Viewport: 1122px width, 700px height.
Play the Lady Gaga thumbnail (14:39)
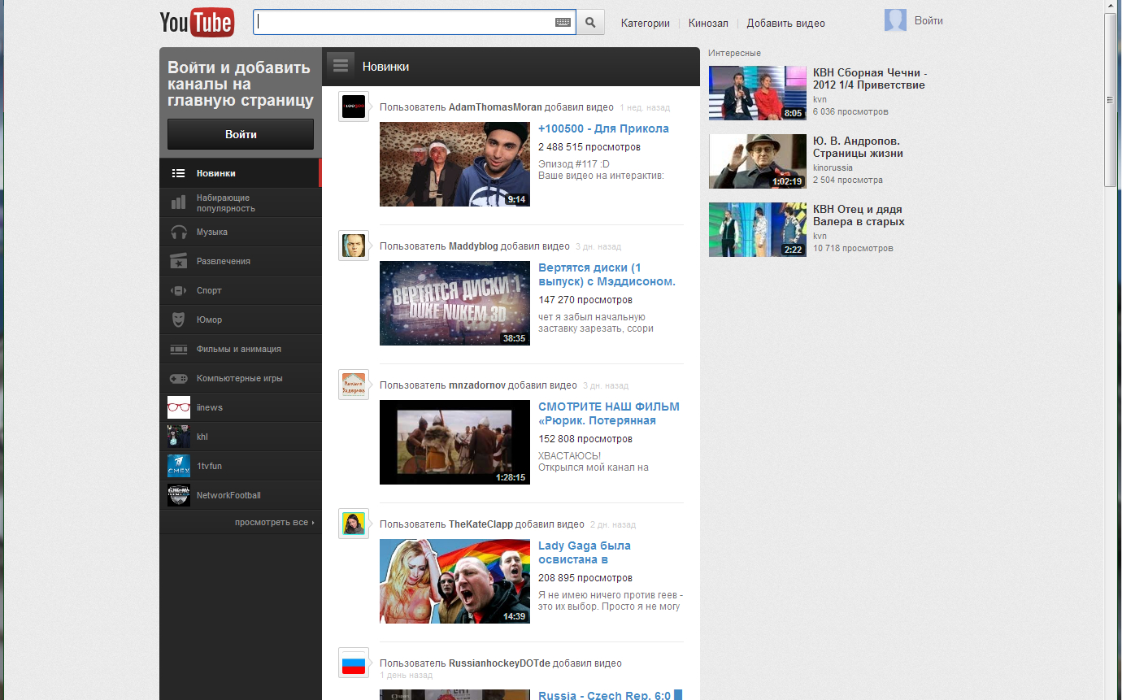click(454, 581)
